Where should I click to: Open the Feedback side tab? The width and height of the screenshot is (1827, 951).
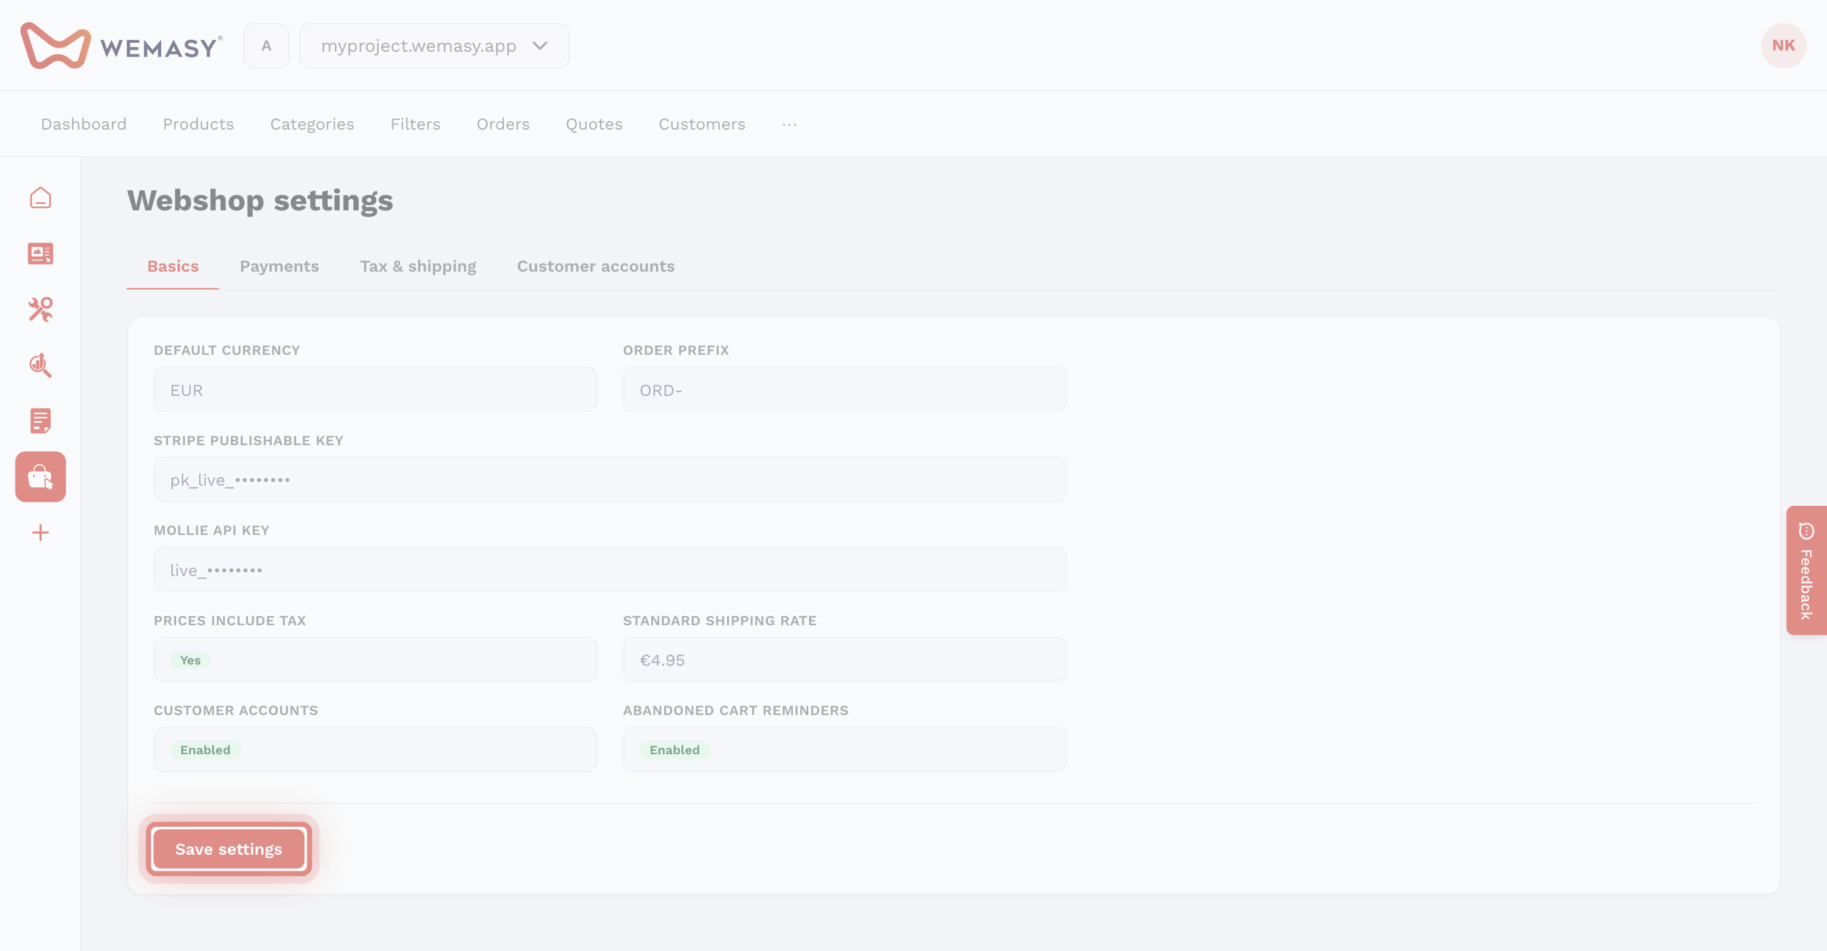point(1806,571)
